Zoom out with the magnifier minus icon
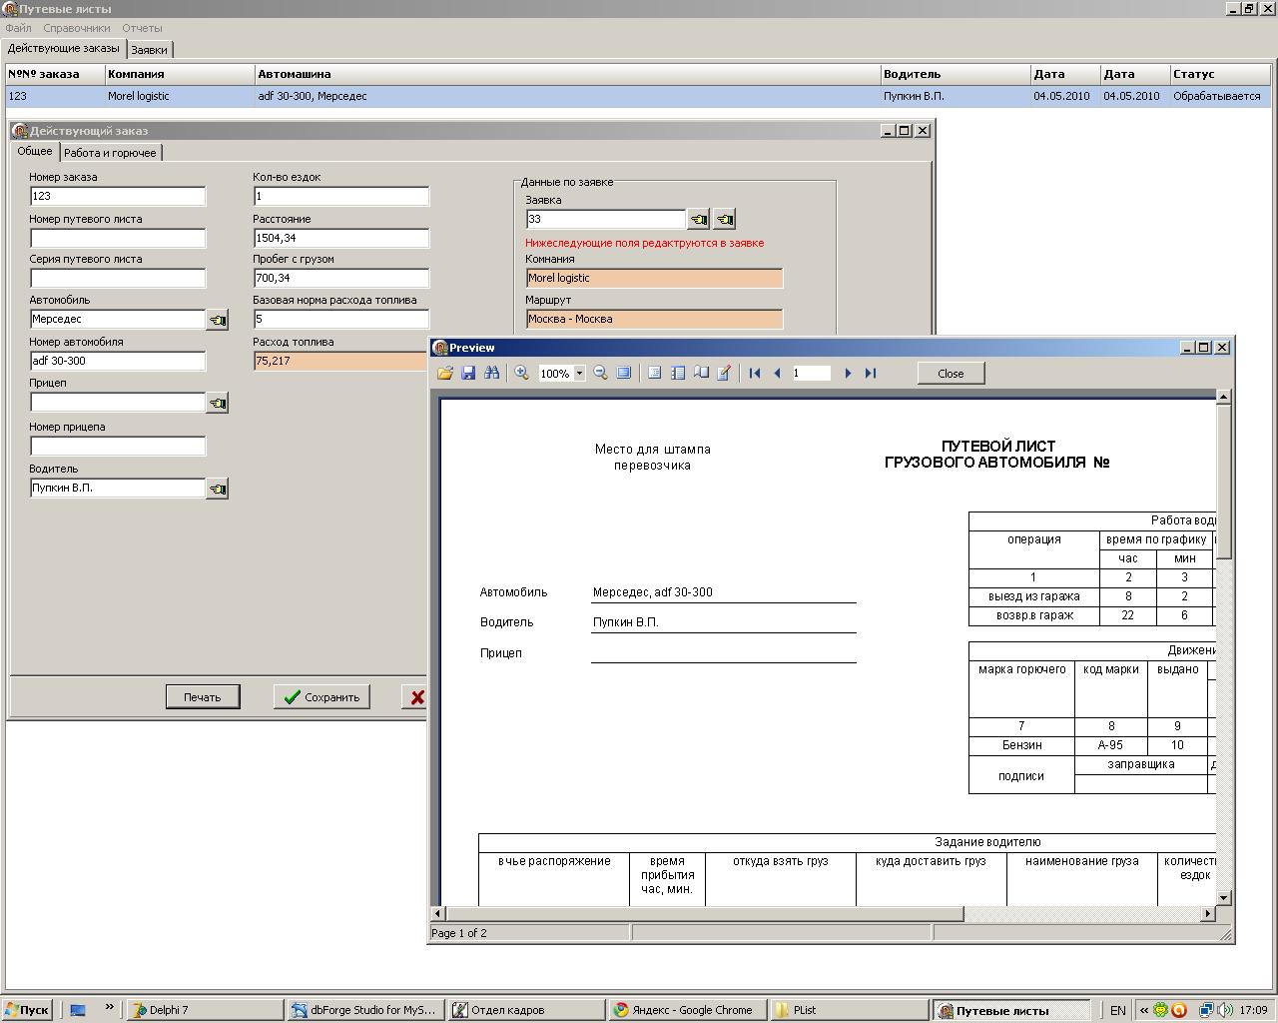 [x=600, y=373]
